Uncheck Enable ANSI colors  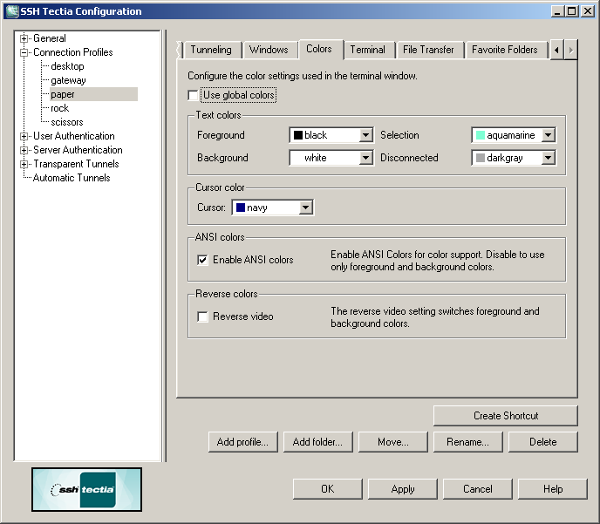(x=202, y=260)
